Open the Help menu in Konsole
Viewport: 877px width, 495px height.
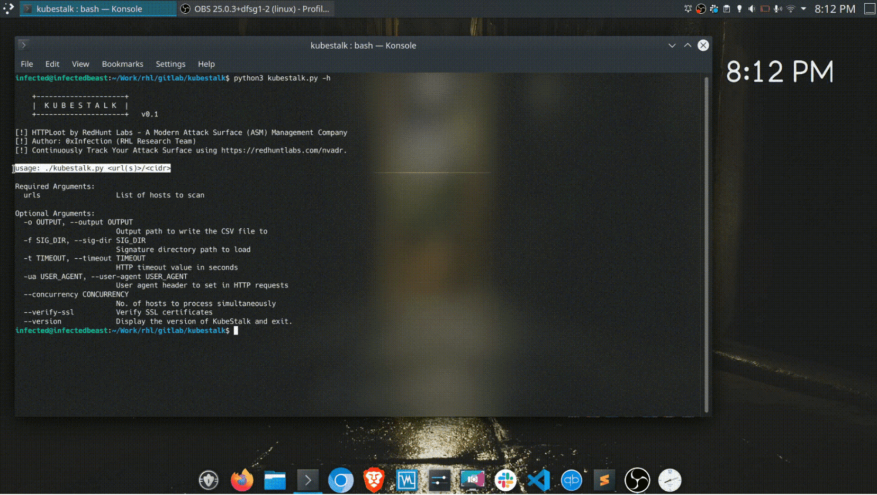pos(206,64)
